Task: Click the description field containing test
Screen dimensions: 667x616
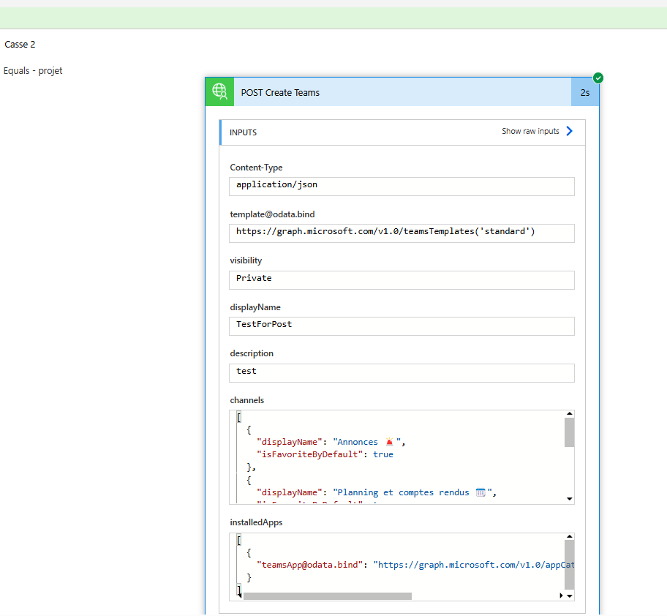Action: click(x=402, y=372)
